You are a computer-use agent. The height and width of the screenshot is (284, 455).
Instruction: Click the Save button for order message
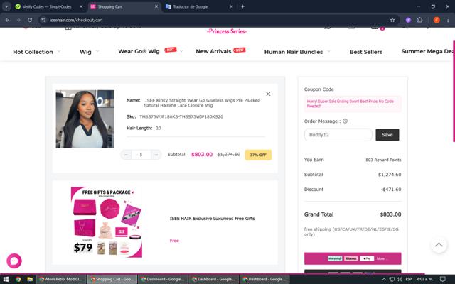pos(387,135)
